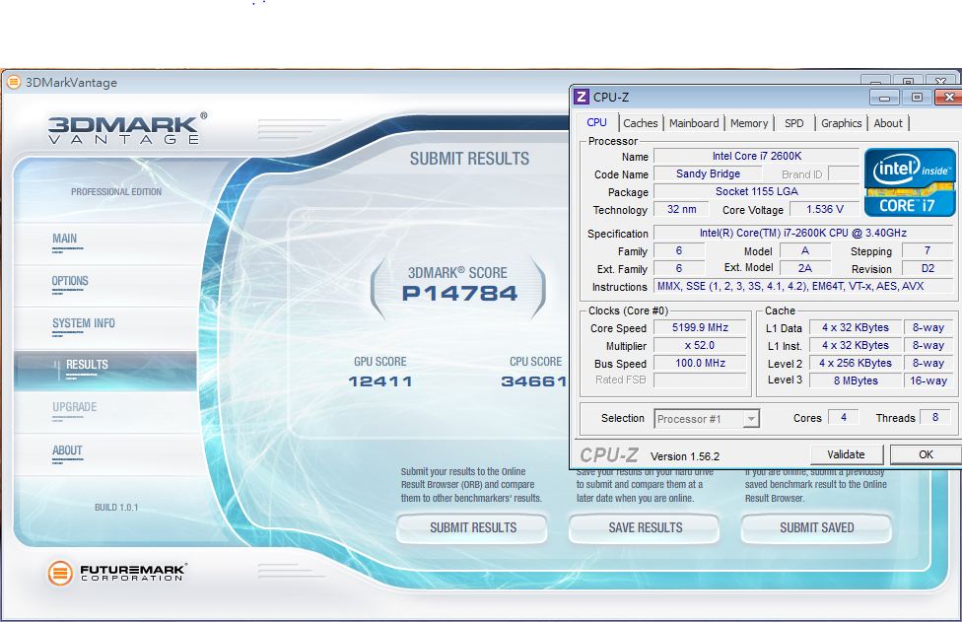The image size is (962, 622).
Task: Click the Stepping value '7'
Action: point(928,250)
